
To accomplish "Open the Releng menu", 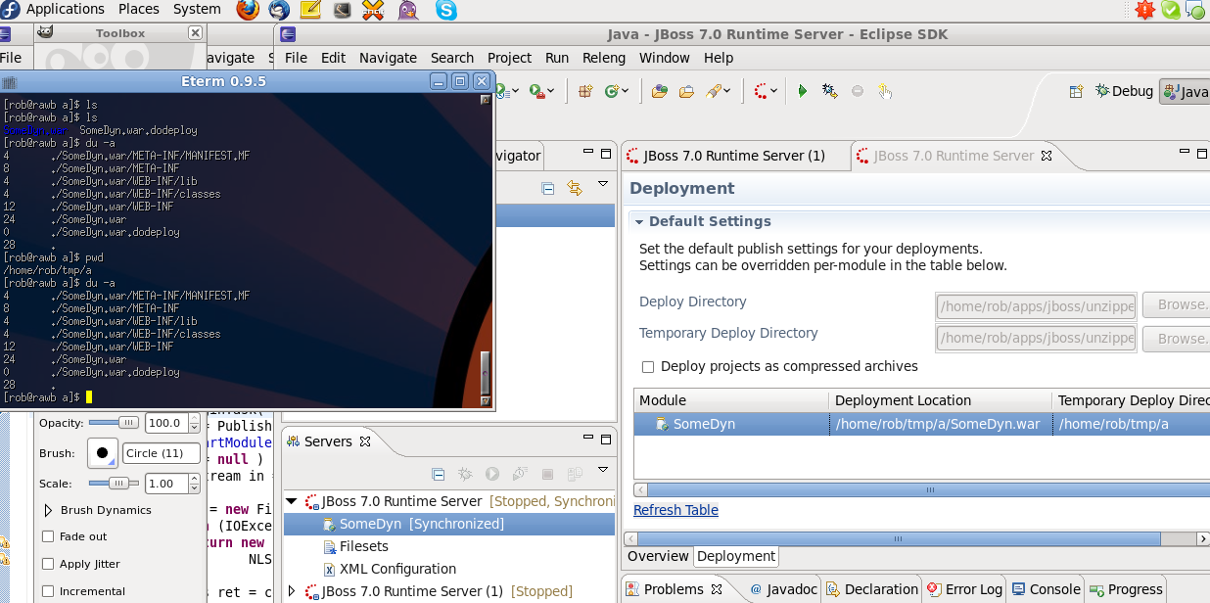I will coord(604,58).
